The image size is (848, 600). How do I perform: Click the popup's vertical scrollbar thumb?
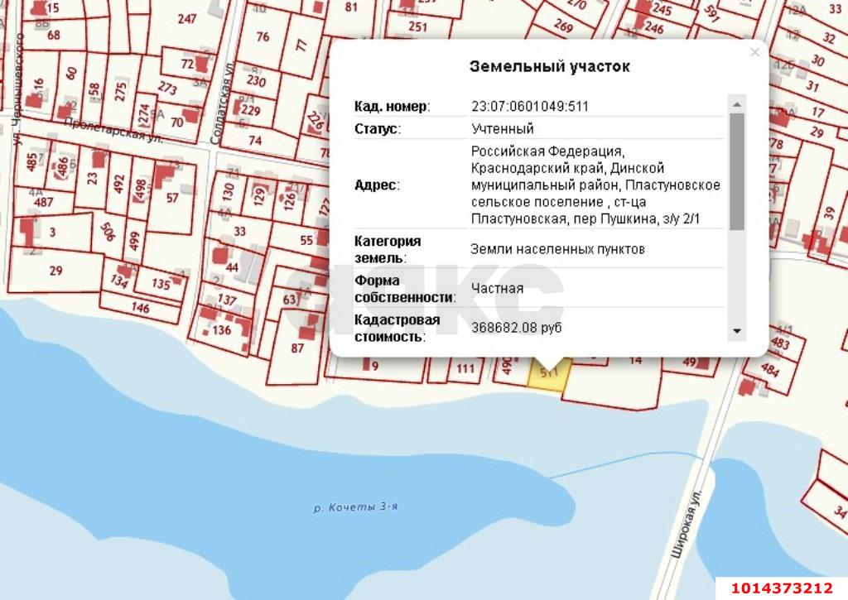point(736,170)
